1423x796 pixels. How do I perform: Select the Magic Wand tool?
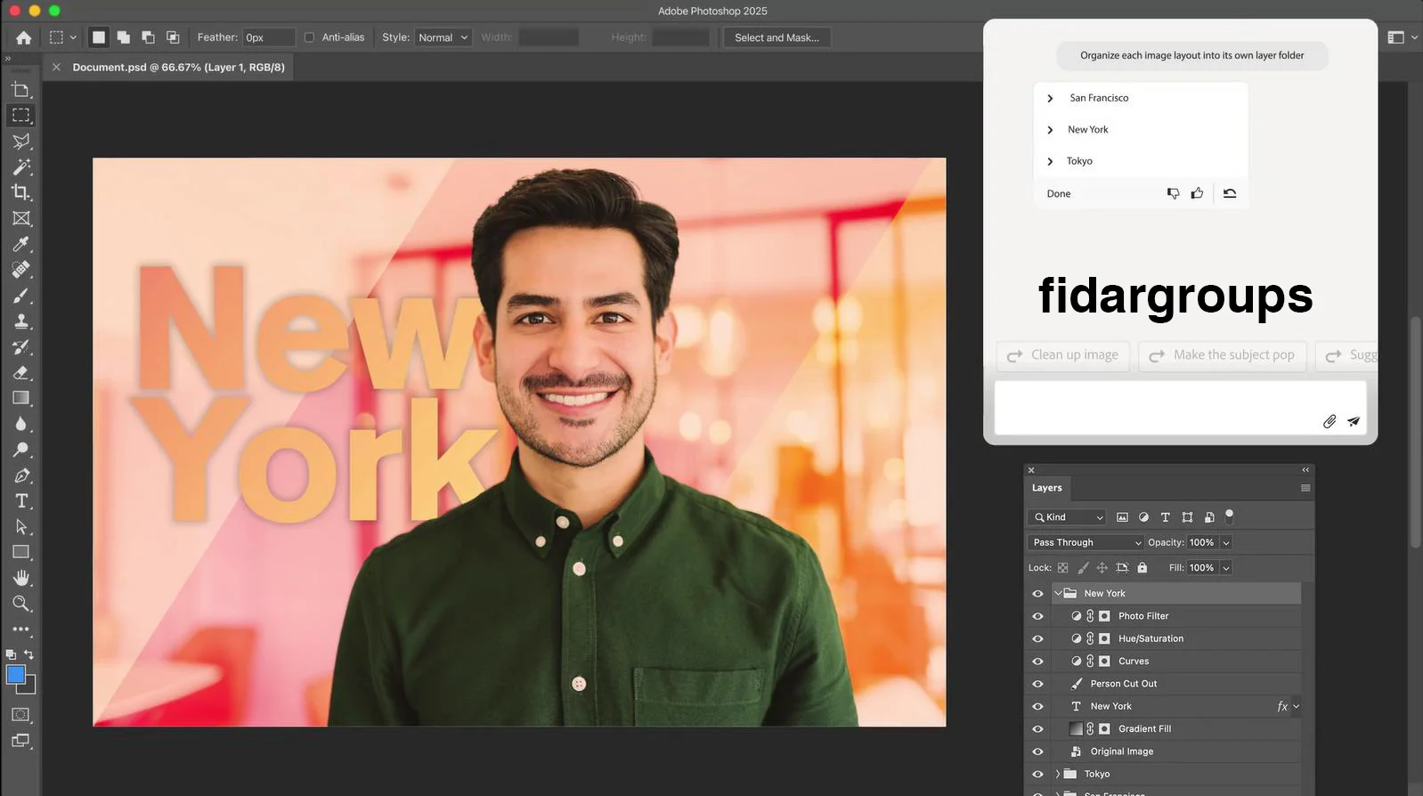click(x=21, y=167)
